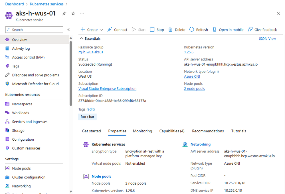Click the Connect button label
This screenshot has height=194, width=285.
[120, 30]
